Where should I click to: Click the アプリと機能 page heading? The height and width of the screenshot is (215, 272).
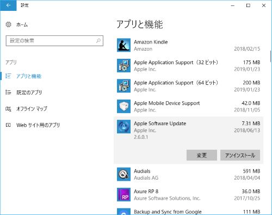pyautogui.click(x=140, y=24)
